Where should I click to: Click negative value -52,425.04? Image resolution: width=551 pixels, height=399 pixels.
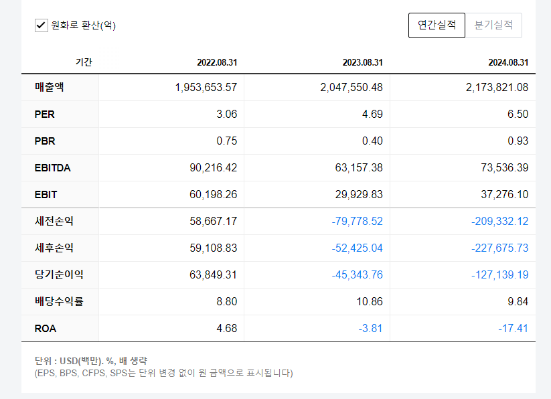pos(357,248)
